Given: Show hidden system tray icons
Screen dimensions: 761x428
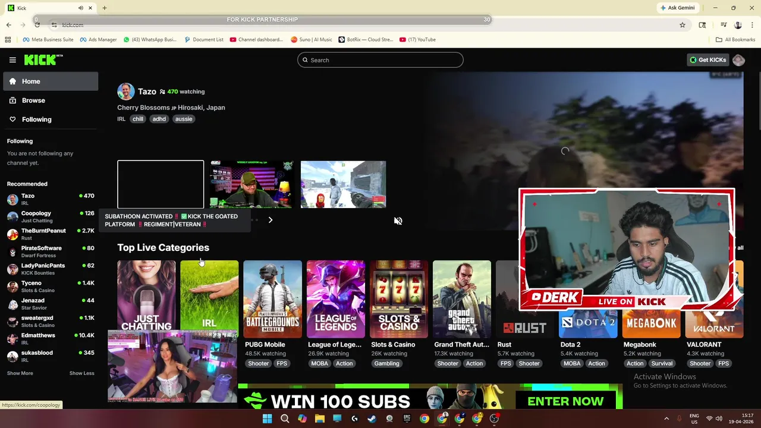Looking at the screenshot, I should point(666,418).
